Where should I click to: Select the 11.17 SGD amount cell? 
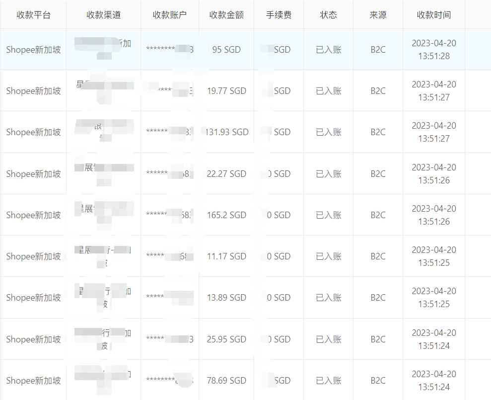[227, 256]
